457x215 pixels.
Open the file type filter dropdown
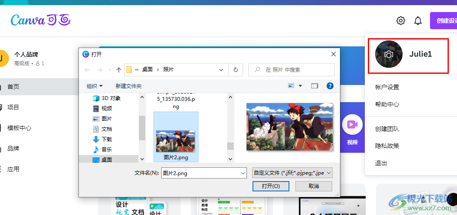[292, 173]
